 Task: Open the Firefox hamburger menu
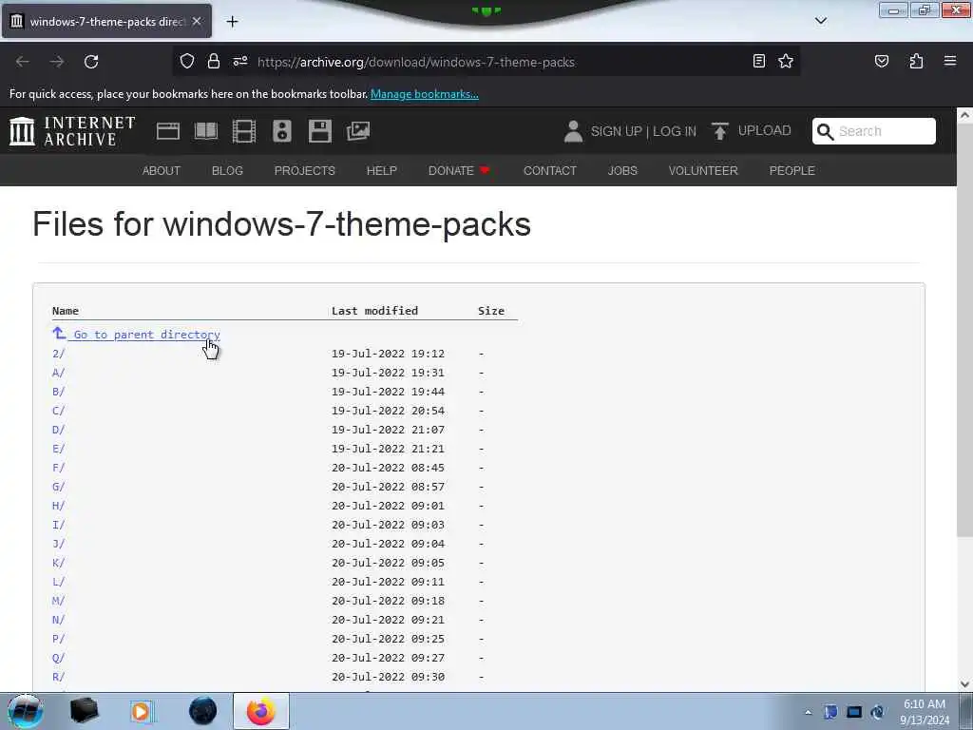pyautogui.click(x=950, y=61)
